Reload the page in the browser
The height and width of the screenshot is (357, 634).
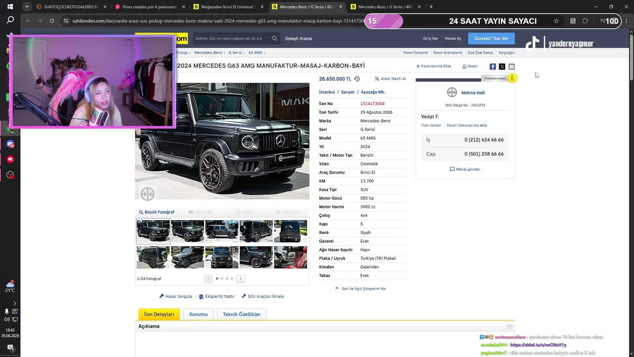(52, 21)
